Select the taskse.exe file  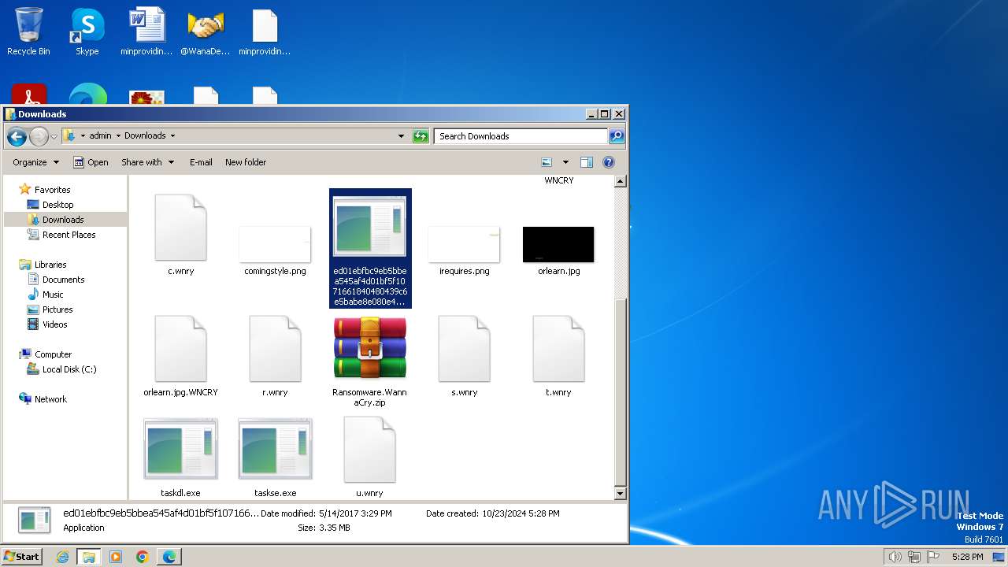pos(275,457)
